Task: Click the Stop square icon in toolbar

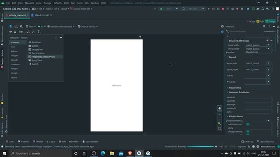Action: pyautogui.click(x=242, y=9)
